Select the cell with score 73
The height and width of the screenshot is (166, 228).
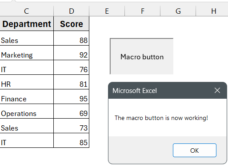coord(72,126)
